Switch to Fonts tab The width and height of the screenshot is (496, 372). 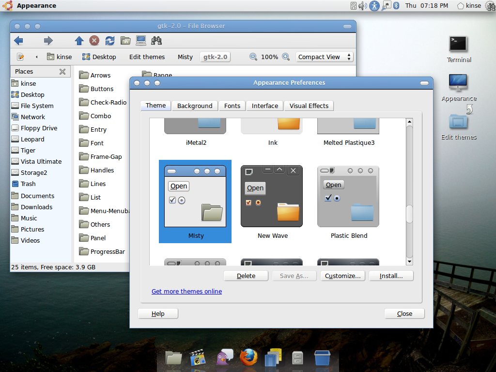tap(232, 106)
